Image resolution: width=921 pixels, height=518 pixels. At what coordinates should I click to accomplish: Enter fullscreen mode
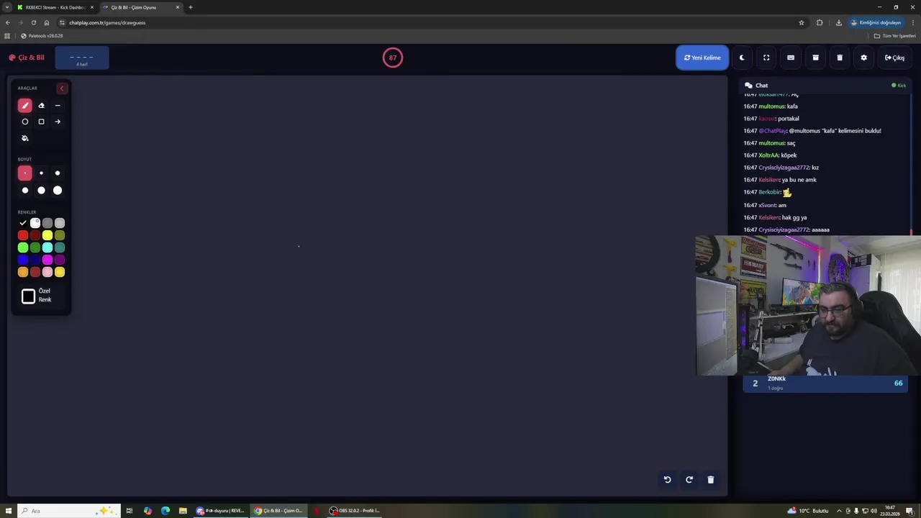[x=766, y=58]
